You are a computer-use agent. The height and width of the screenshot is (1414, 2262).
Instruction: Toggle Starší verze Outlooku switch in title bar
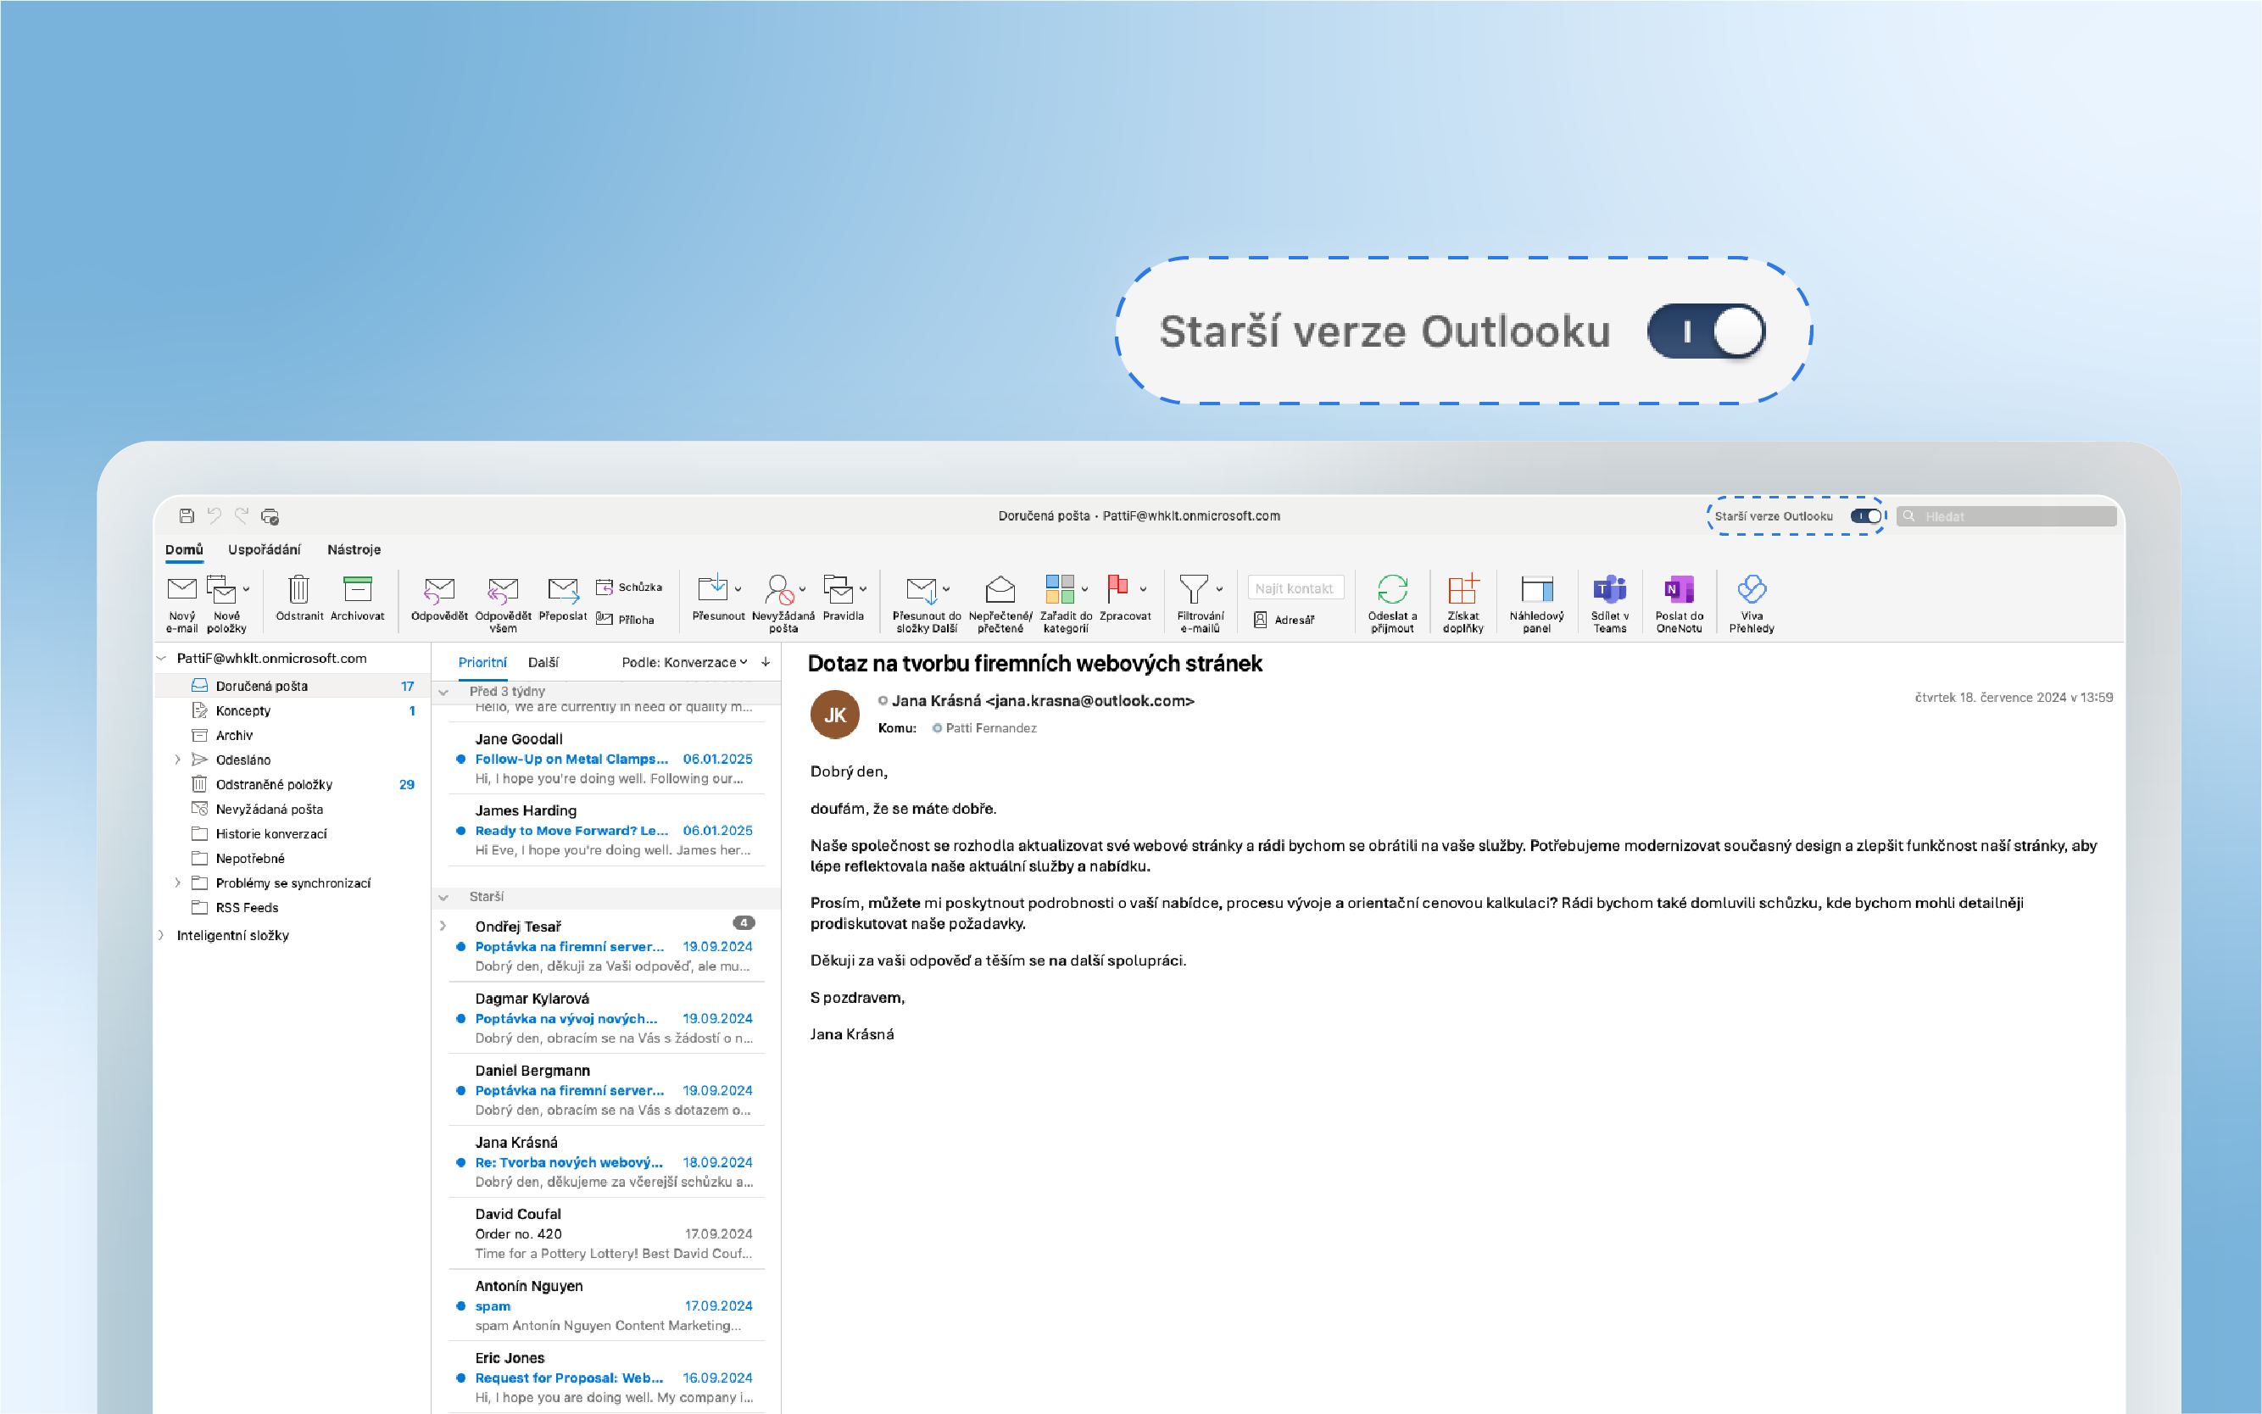pyautogui.click(x=1865, y=516)
